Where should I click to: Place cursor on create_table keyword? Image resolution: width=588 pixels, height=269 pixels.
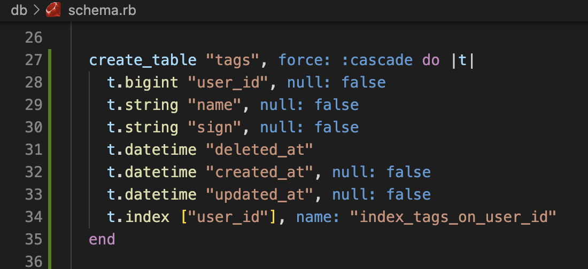[143, 60]
